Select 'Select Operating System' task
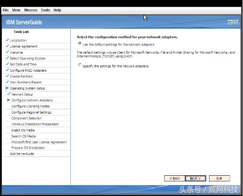 (28, 58)
